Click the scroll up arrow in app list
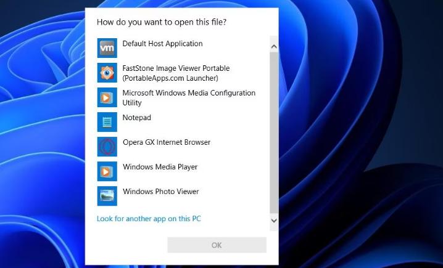This screenshot has height=268, width=443. tap(274, 47)
